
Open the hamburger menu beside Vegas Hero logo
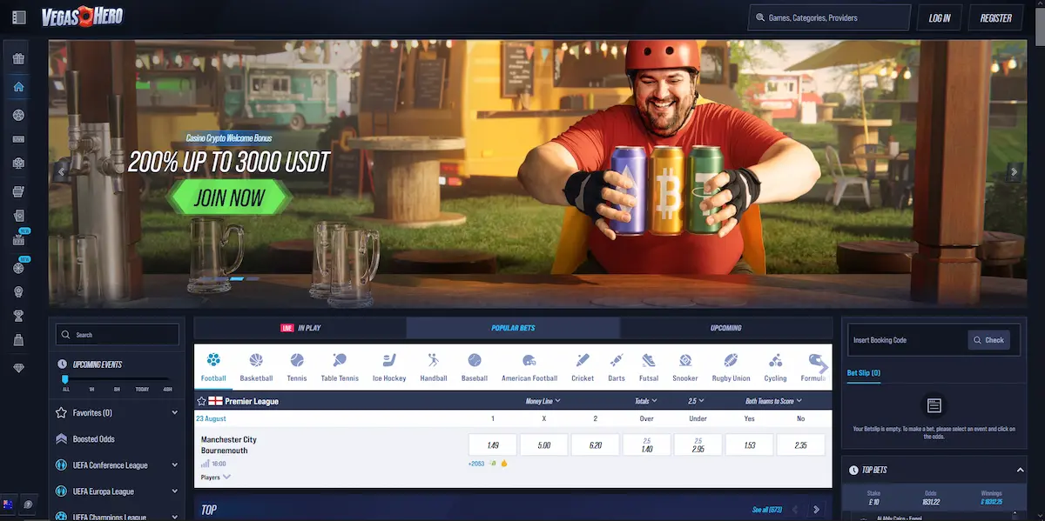pos(19,17)
